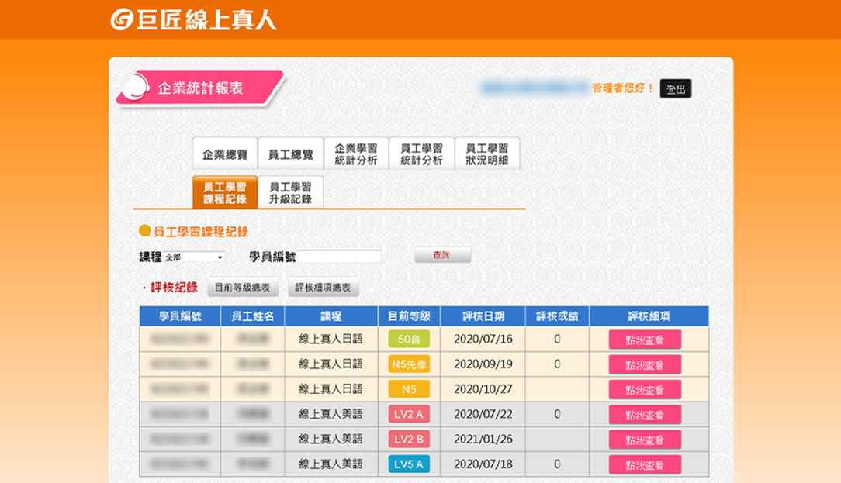This screenshot has height=483, width=841.
Task: Click the 登出 logout button
Action: pyautogui.click(x=675, y=89)
